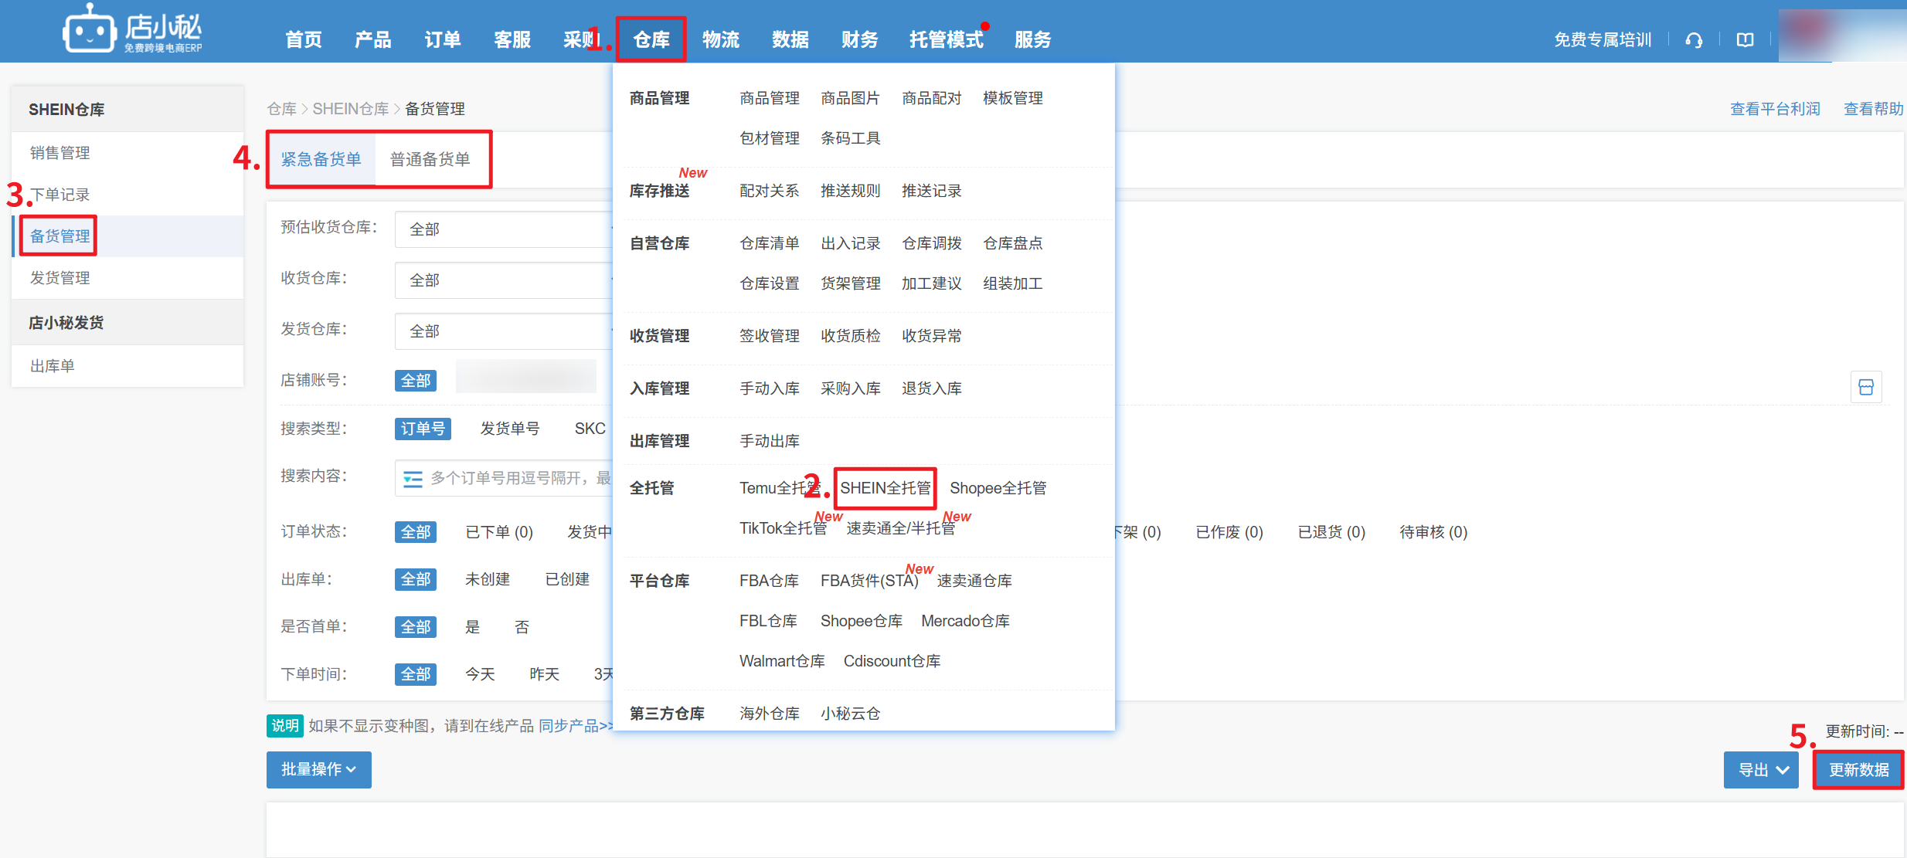Click the list icon in search content field

tap(413, 479)
